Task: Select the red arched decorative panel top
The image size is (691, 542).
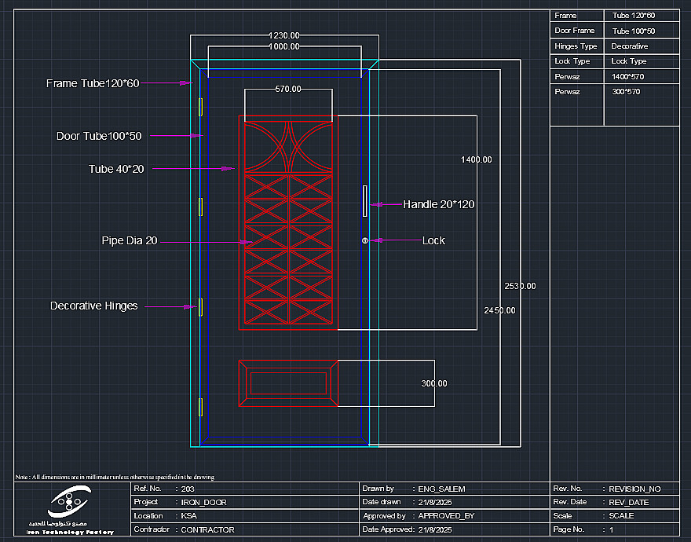Action: pyautogui.click(x=288, y=146)
